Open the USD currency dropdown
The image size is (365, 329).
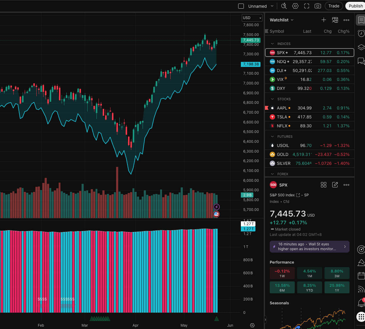[252, 18]
